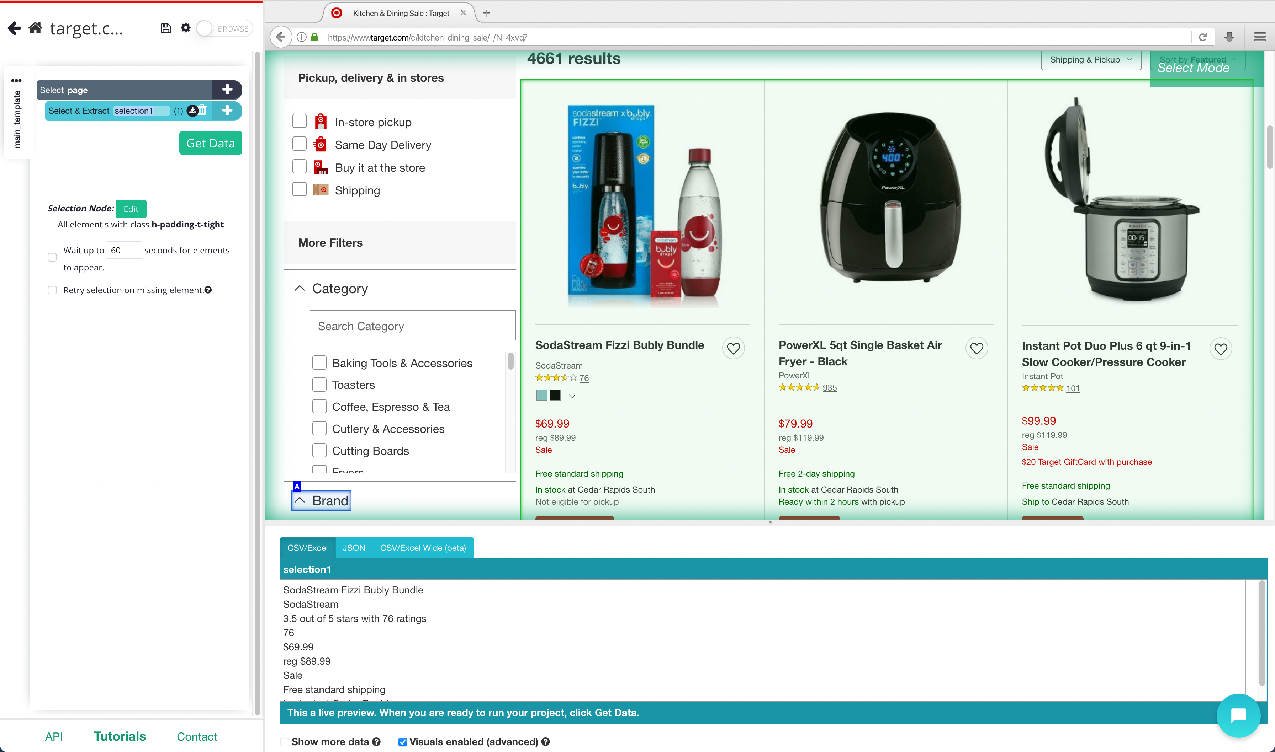Viewport: 1275px width, 752px height.
Task: Enable the Same Day Delivery checkbox
Action: click(x=299, y=144)
